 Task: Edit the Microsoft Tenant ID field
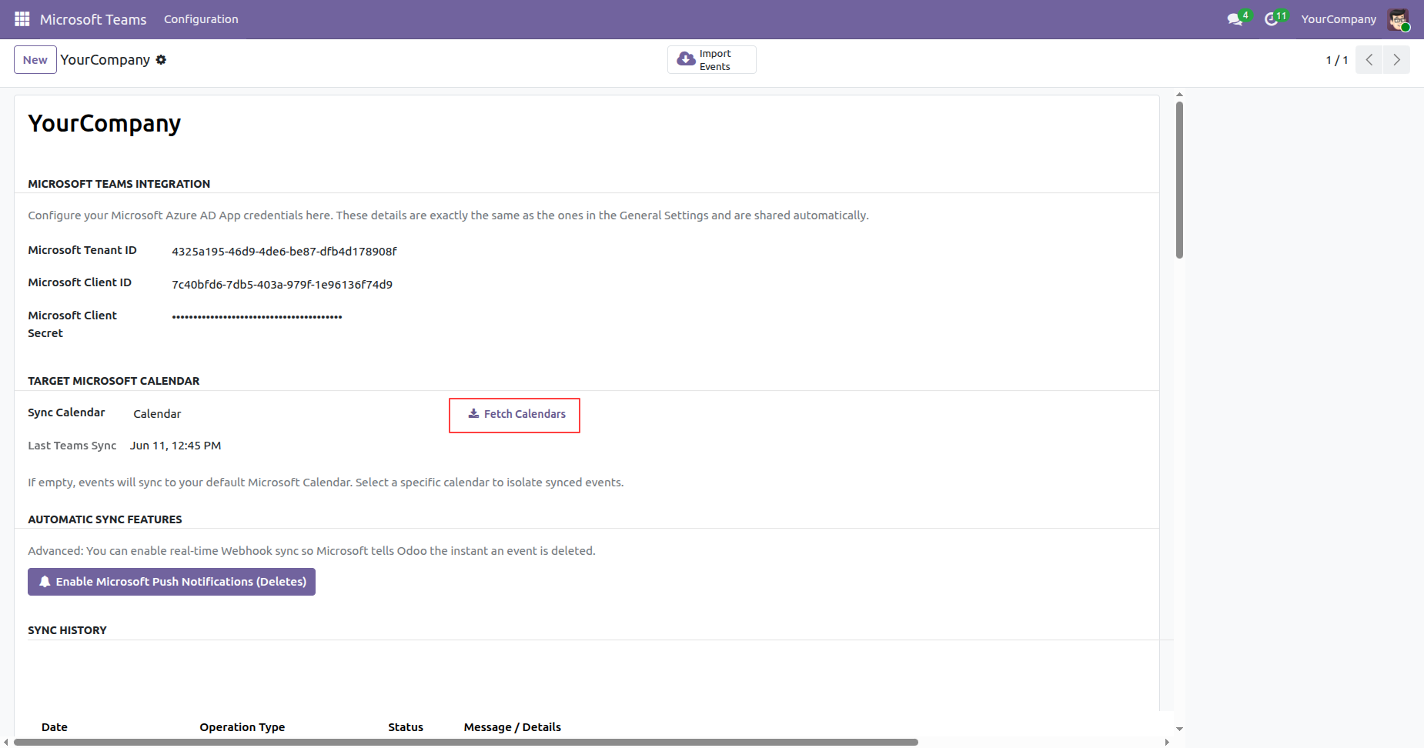point(284,252)
